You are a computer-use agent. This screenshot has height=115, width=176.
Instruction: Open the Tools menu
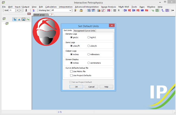(134, 7)
